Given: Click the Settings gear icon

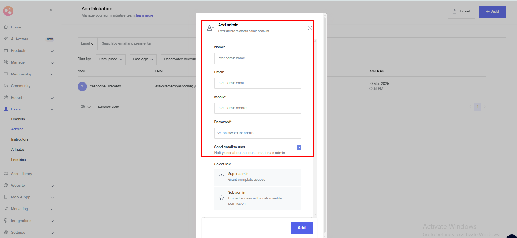Looking at the screenshot, I should click(x=6, y=232).
